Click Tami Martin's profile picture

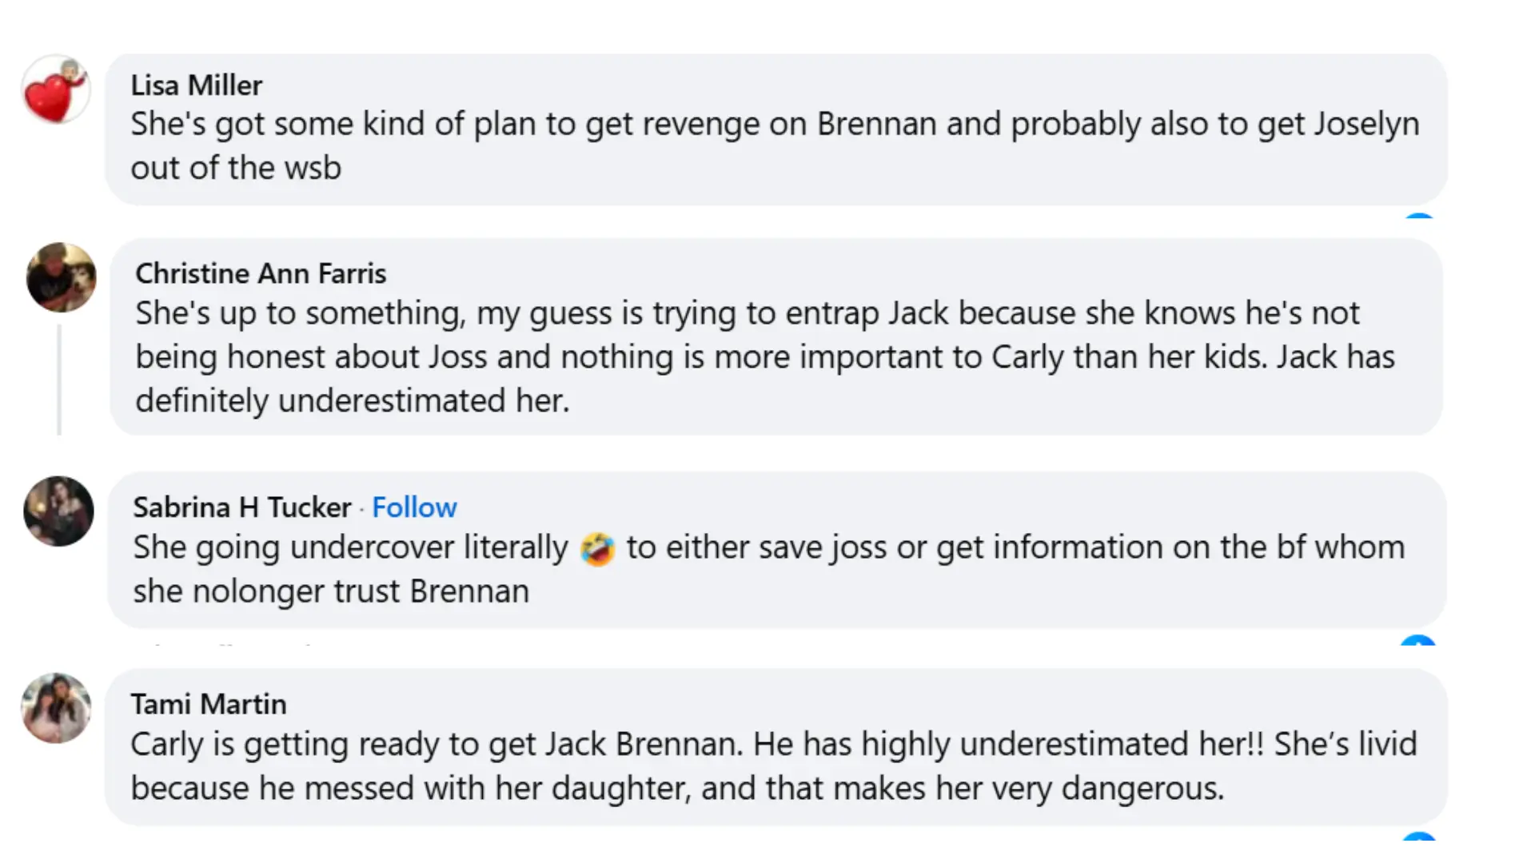coord(56,708)
